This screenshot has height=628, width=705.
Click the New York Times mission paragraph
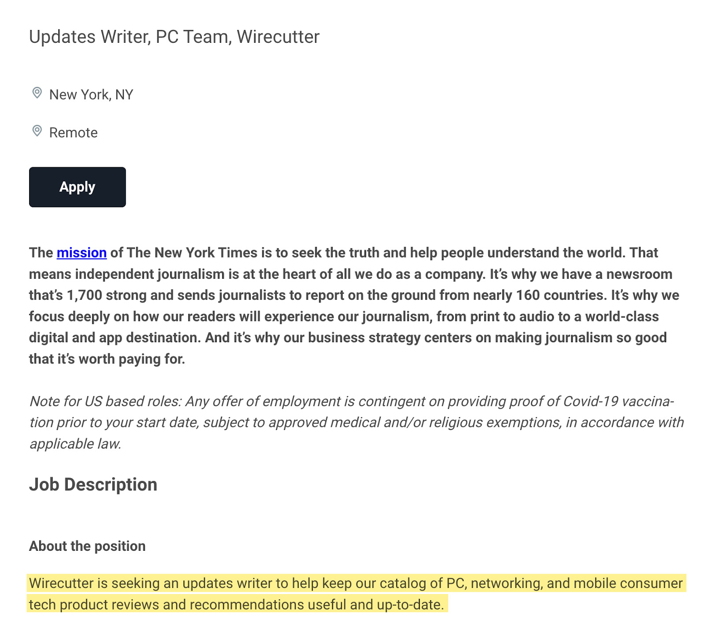point(352,306)
